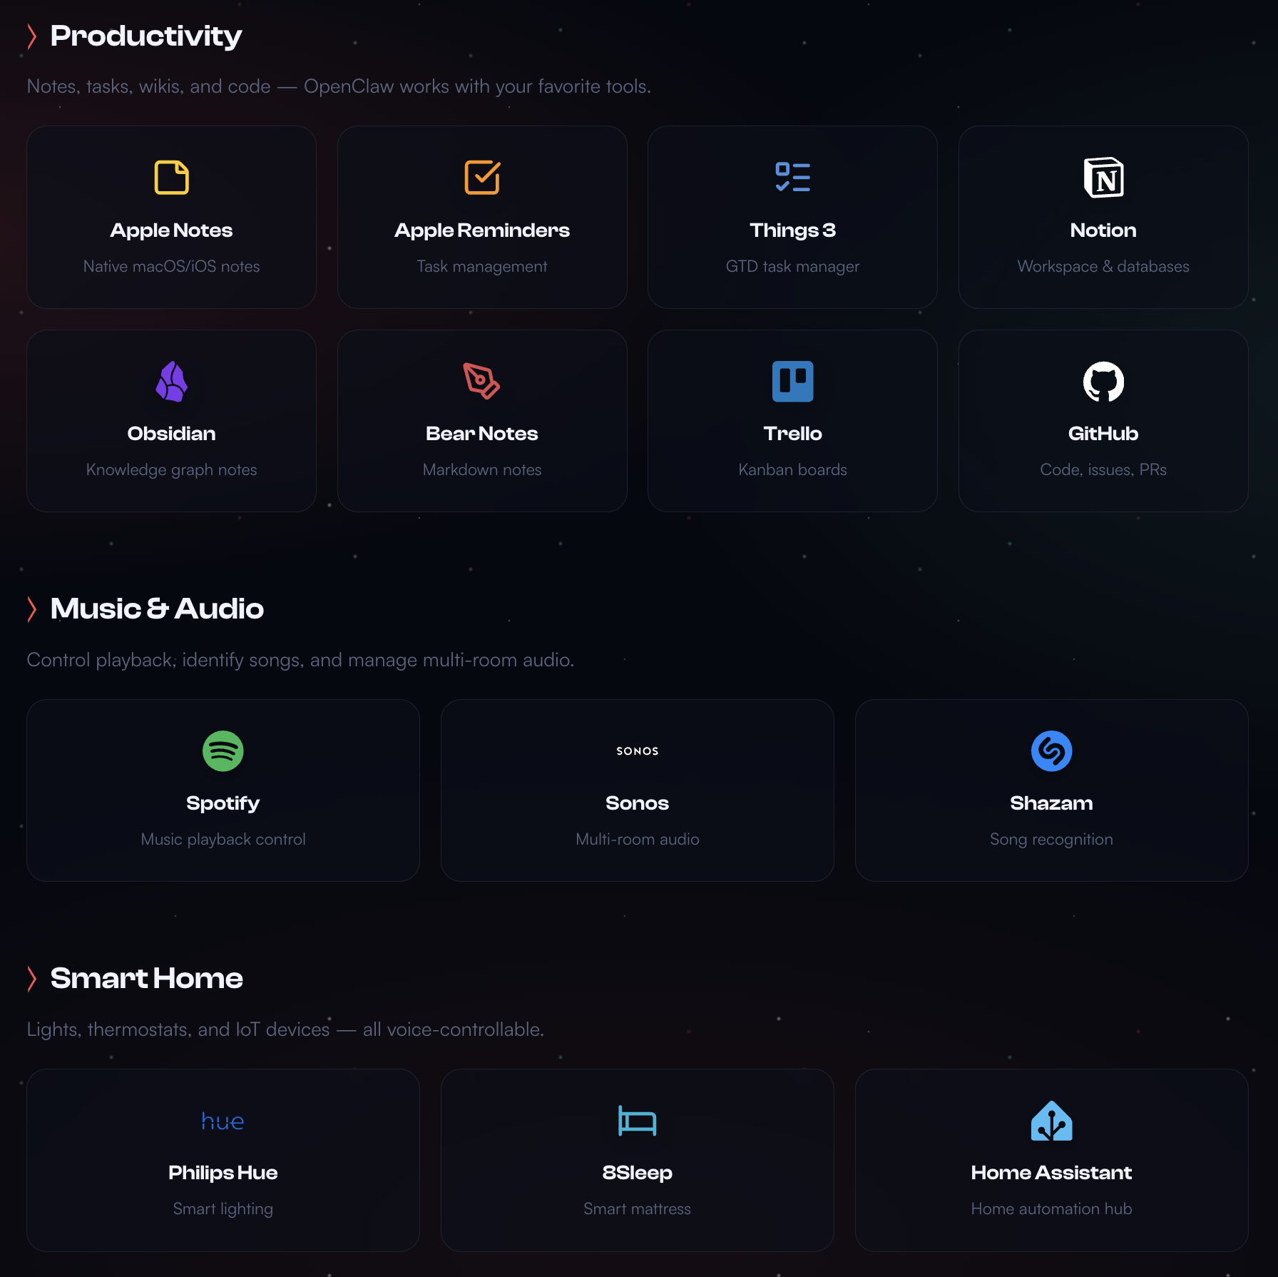Click the blue Shazam logo
Screen dimensions: 1278x1277
[1051, 751]
